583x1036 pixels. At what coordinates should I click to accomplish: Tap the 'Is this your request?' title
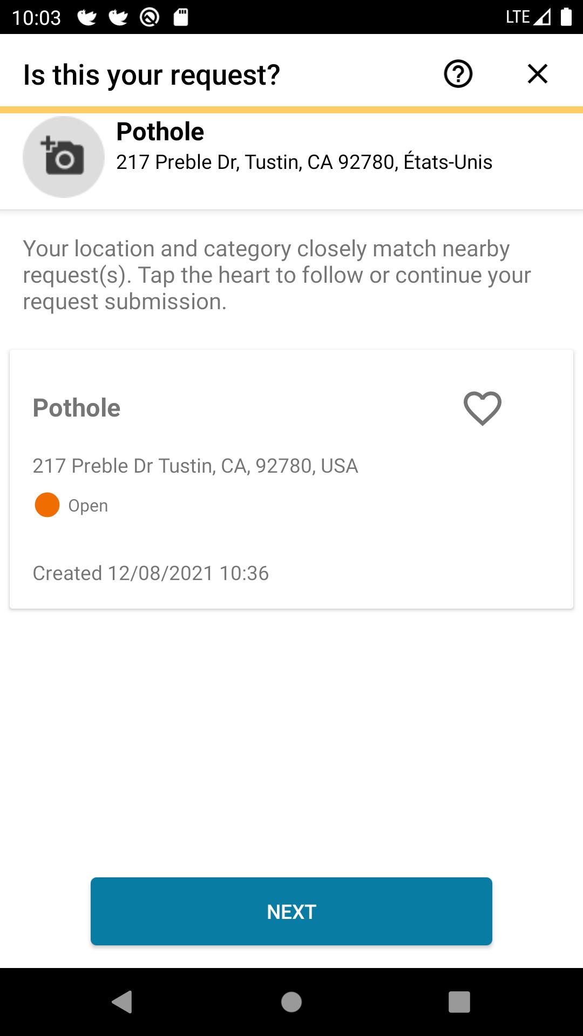152,74
